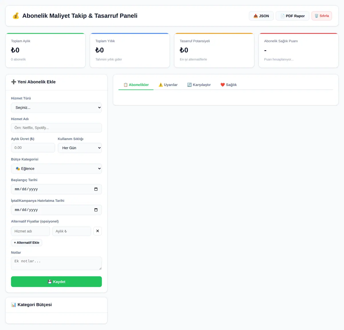The width and height of the screenshot is (344, 330).
Task: Click the Aylık Ücret amount field
Action: tap(33, 148)
